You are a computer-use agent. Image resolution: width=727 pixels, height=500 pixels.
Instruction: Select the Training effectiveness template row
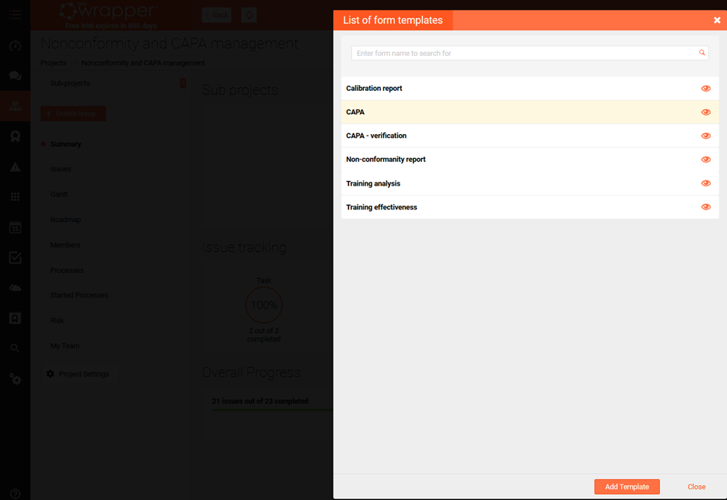coord(529,207)
